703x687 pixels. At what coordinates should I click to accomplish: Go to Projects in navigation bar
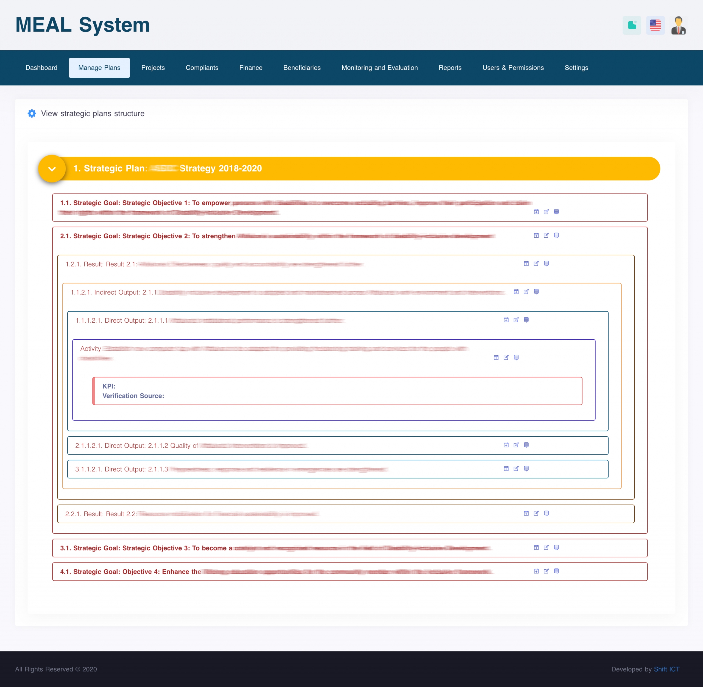pos(153,68)
